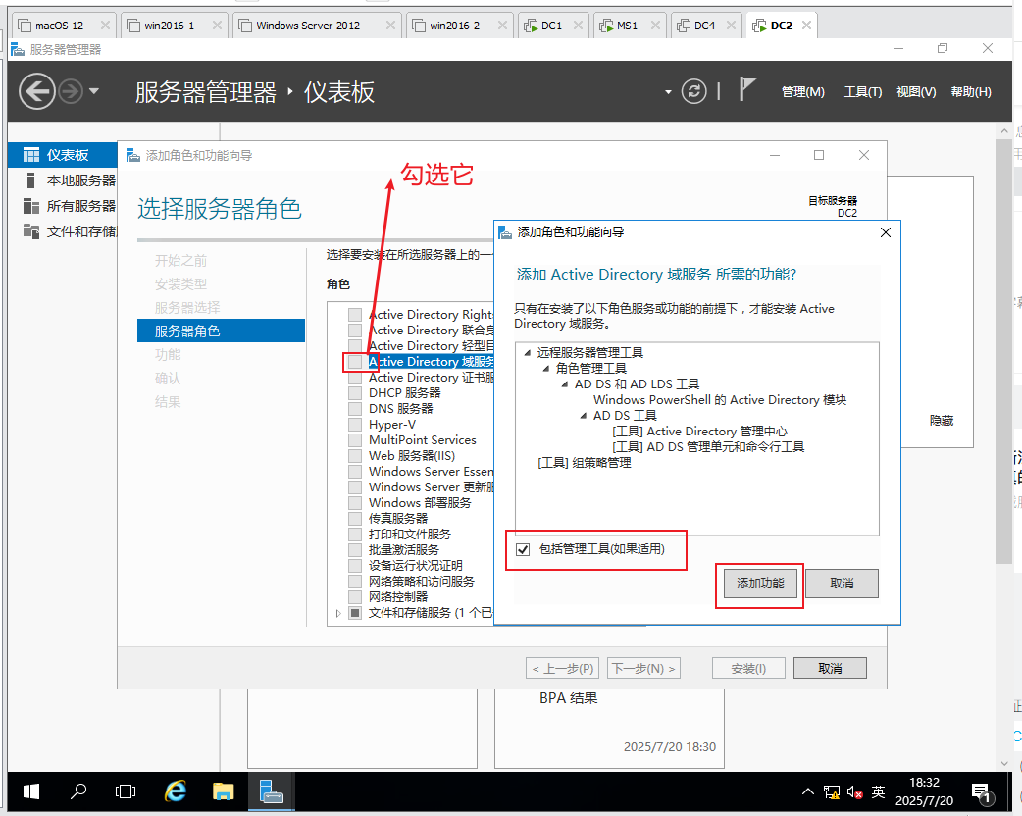1022x816 pixels.
Task: Check the Hyper-V role checkbox
Action: click(355, 425)
